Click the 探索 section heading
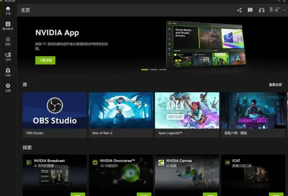This screenshot has height=196, width=288. point(27,148)
